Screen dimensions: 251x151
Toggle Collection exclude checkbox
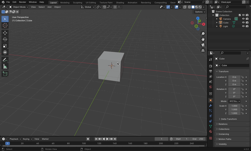[x=240, y=15]
